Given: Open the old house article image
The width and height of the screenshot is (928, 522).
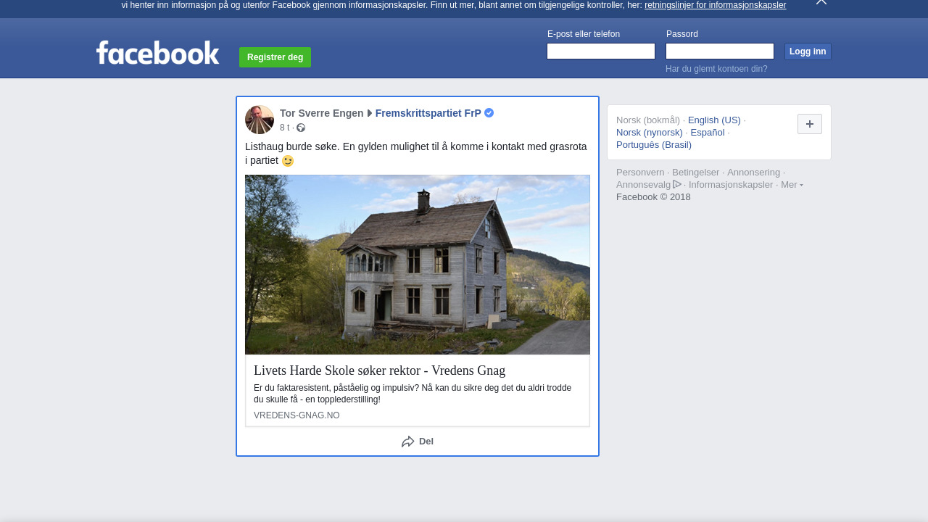Looking at the screenshot, I should click(x=418, y=265).
